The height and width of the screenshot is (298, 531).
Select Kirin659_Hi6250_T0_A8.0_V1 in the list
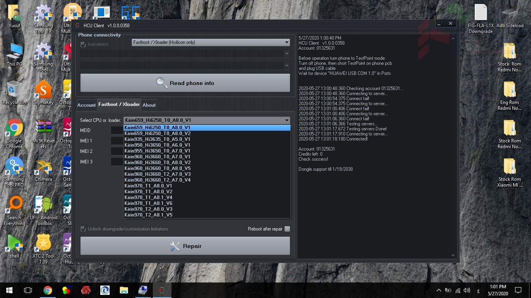(x=207, y=128)
